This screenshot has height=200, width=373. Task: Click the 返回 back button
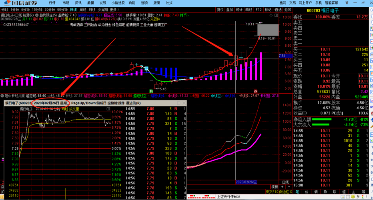tap(288, 10)
